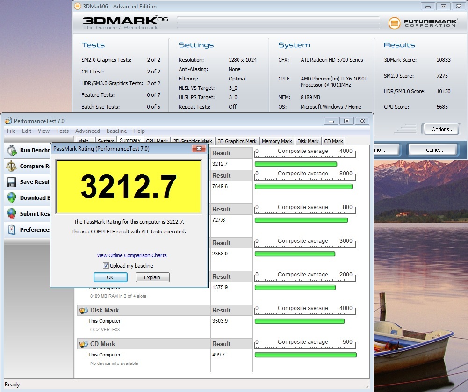The height and width of the screenshot is (392, 468).
Task: Click the result value 1575.9
Action: [x=220, y=287]
